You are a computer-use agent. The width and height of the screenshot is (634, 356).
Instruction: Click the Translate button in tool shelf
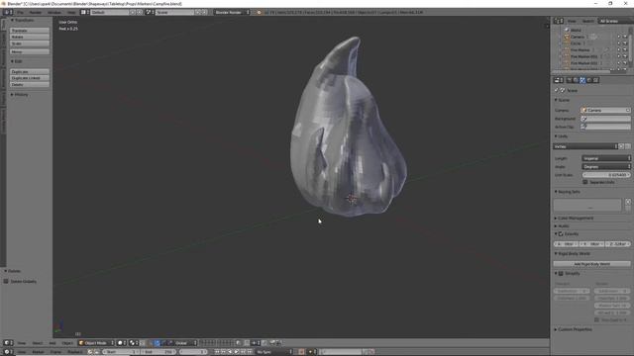(x=30, y=31)
